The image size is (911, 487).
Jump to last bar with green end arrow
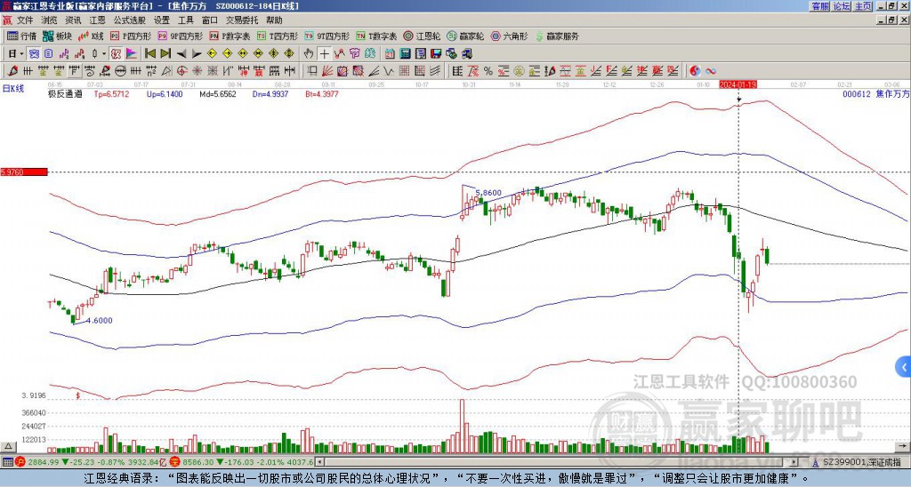(x=165, y=53)
